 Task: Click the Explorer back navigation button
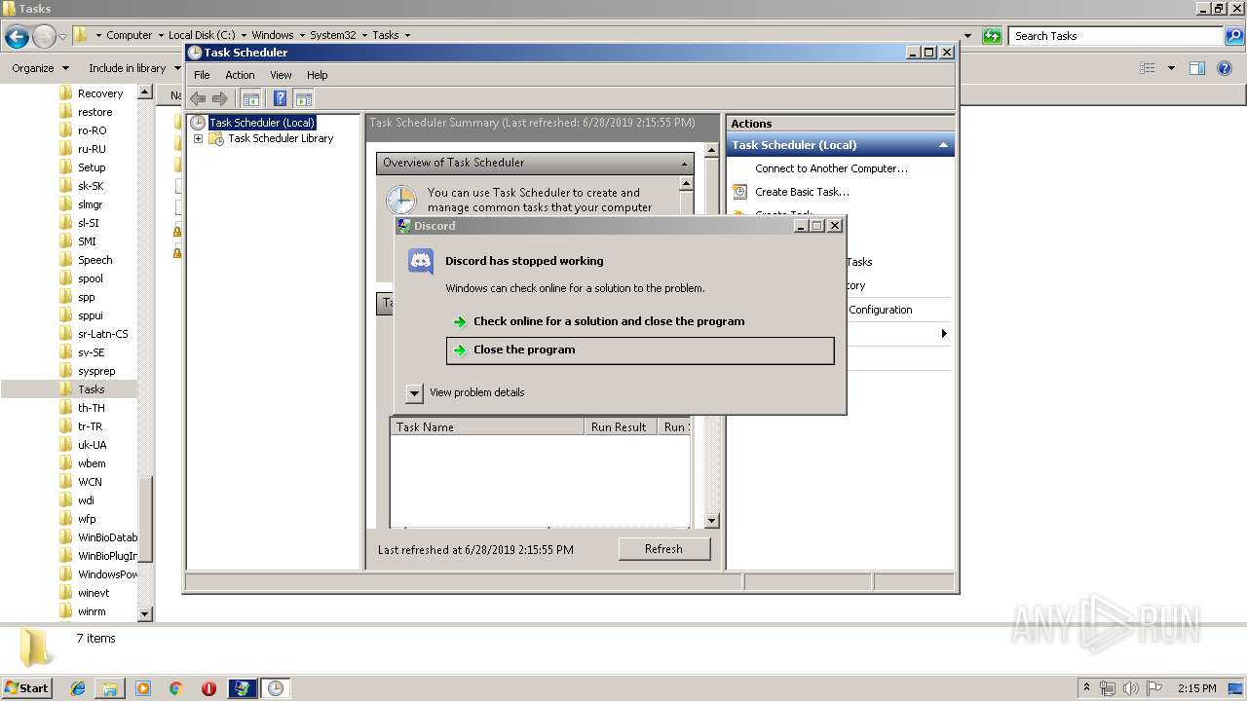17,37
